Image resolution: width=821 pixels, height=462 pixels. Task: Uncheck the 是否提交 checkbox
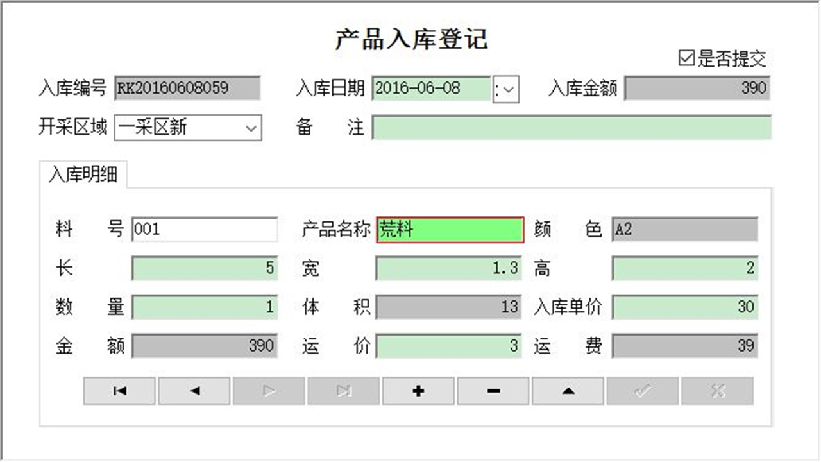tap(686, 58)
